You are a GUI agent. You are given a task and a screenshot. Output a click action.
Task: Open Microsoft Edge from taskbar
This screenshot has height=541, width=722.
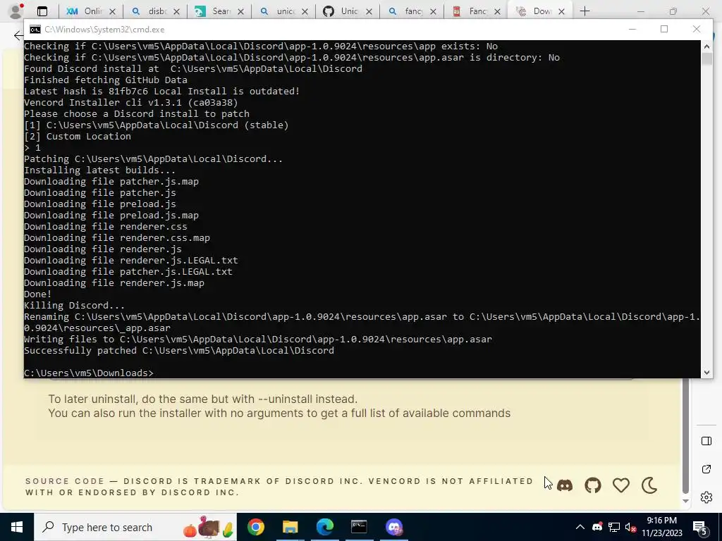point(324,527)
